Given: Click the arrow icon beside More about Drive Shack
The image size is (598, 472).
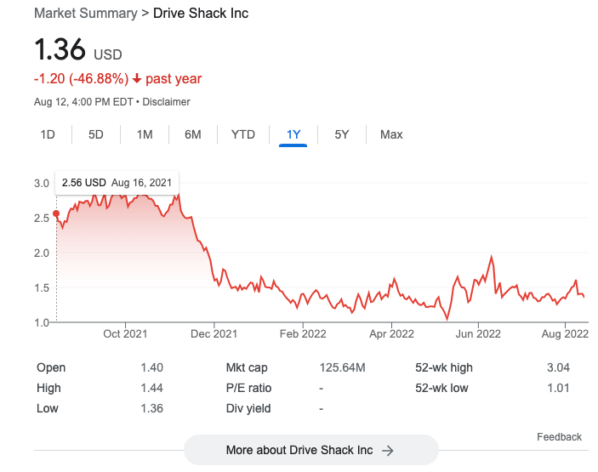Looking at the screenshot, I should [x=388, y=450].
